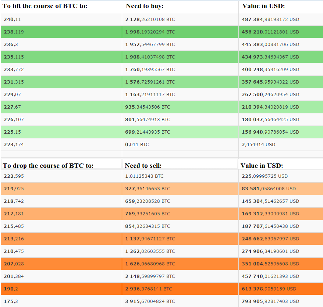
Task: Click the price cell 226,107
Action: pyautogui.click(x=14, y=120)
